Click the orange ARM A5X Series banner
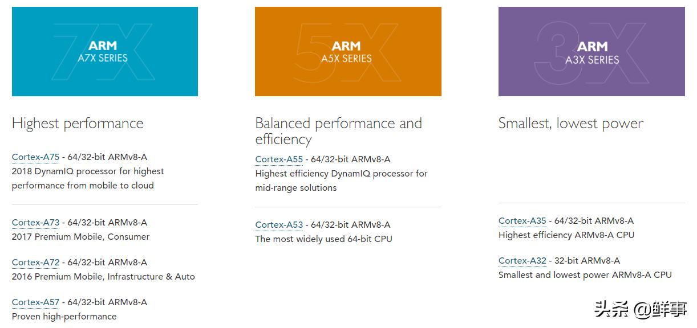Image resolution: width=697 pixels, height=328 pixels. [348, 51]
